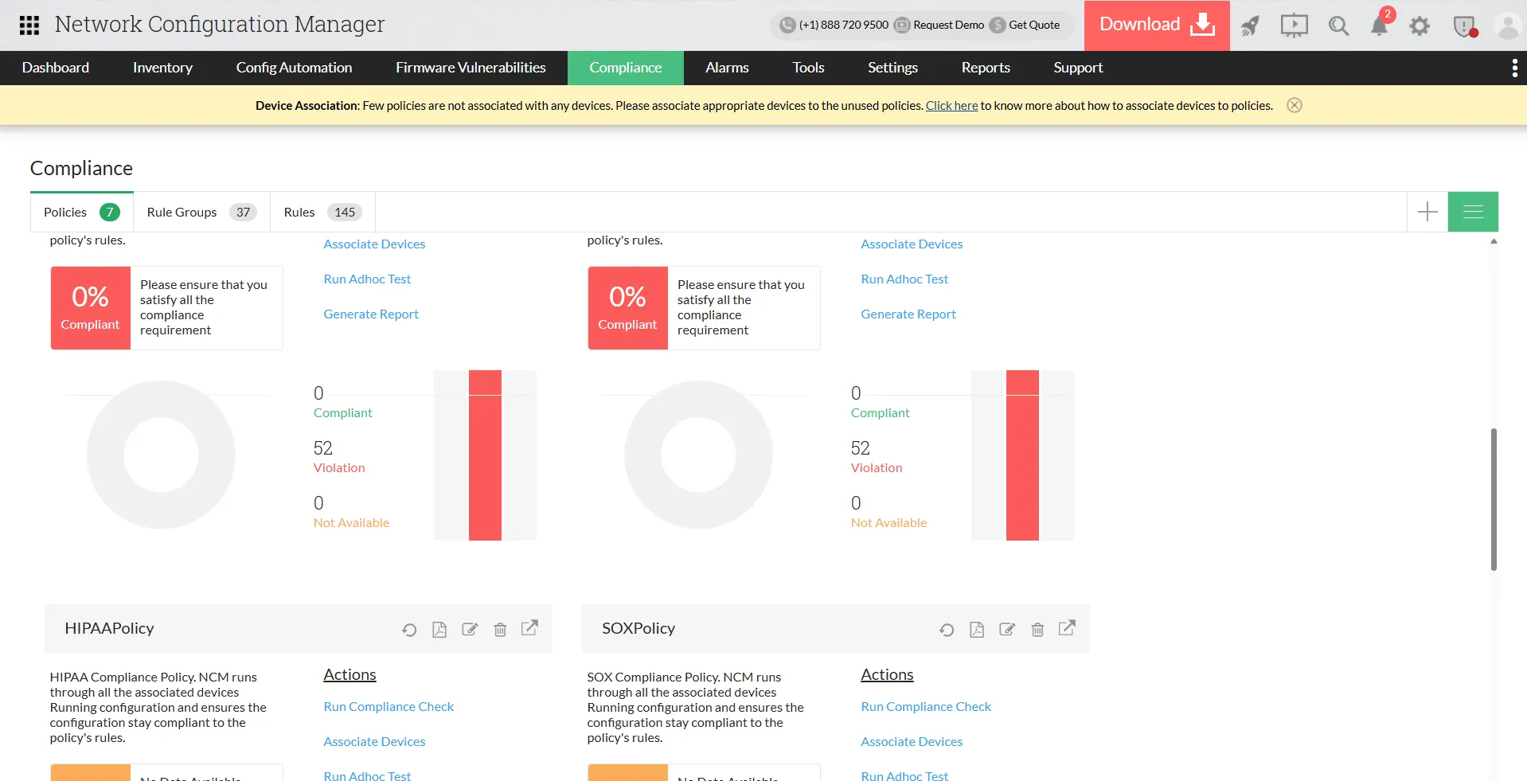This screenshot has height=781, width=1527.
Task: Switch to the Policies tab
Action: tap(82, 212)
